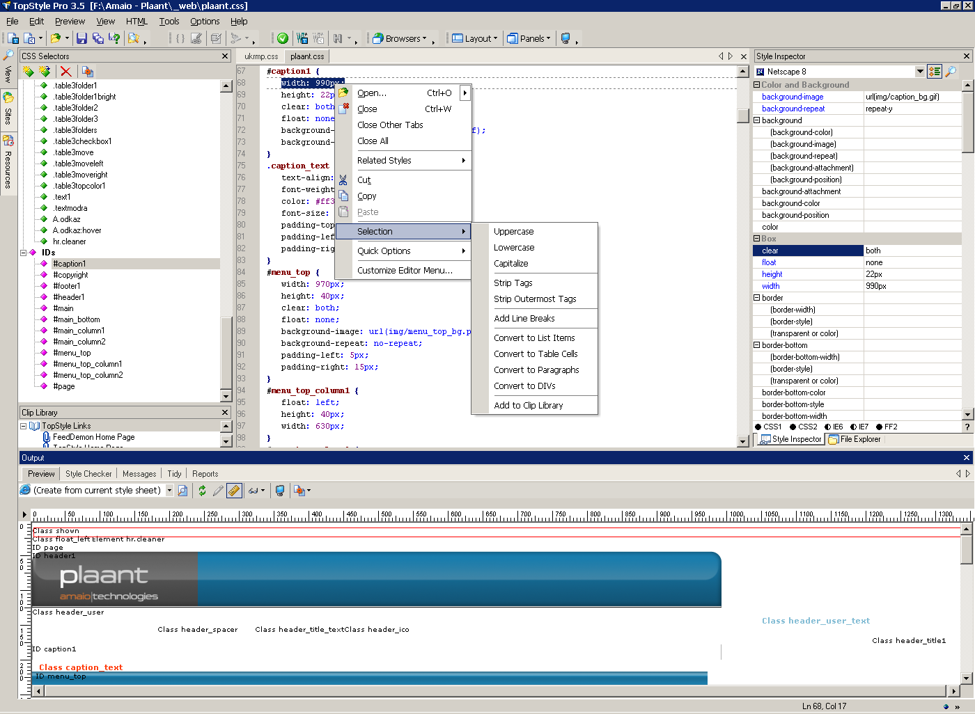
Task: Click the Save file toolbar icon
Action: 81,38
